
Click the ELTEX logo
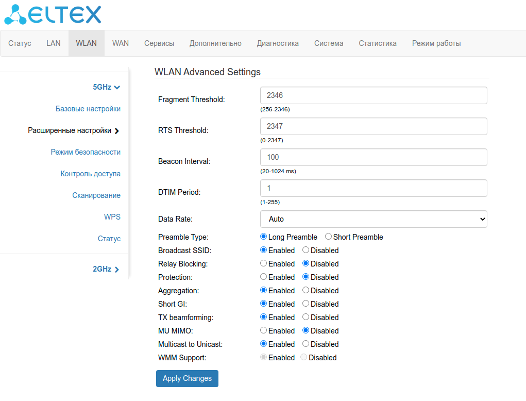pyautogui.click(x=53, y=15)
